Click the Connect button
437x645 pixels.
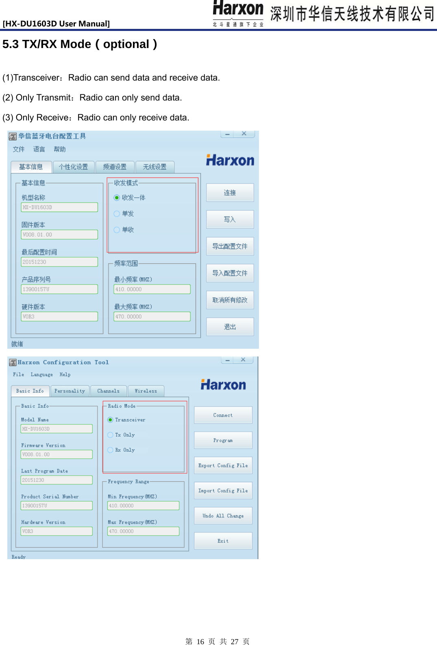coord(223,415)
